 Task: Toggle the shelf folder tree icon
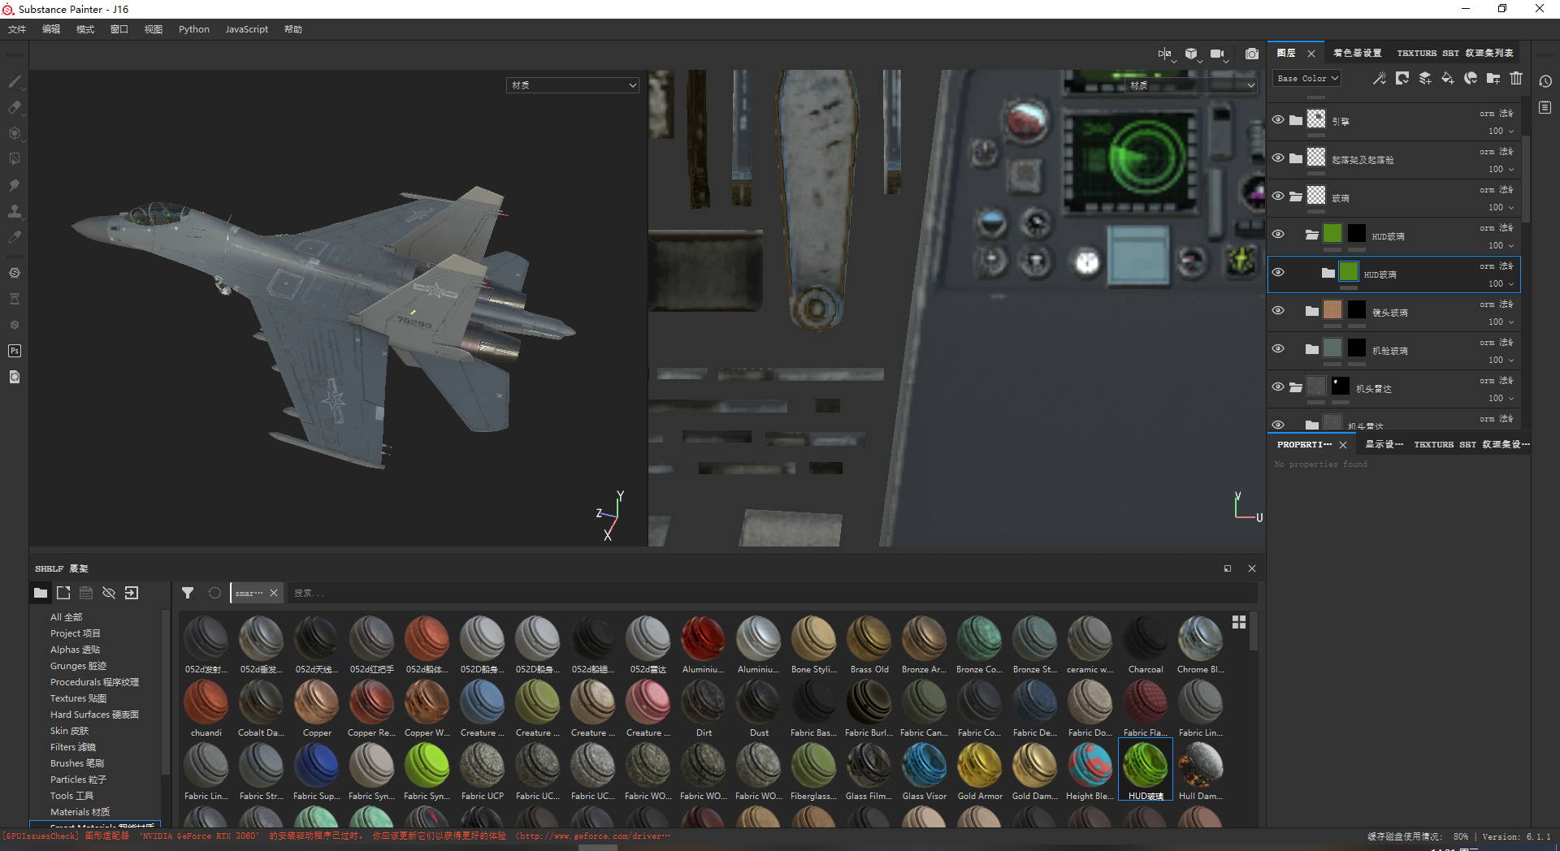click(41, 593)
